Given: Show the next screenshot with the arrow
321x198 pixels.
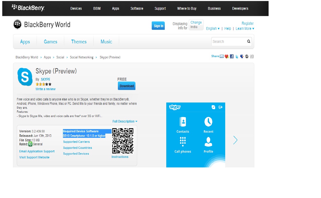Looking at the screenshot, I should 235,140.
